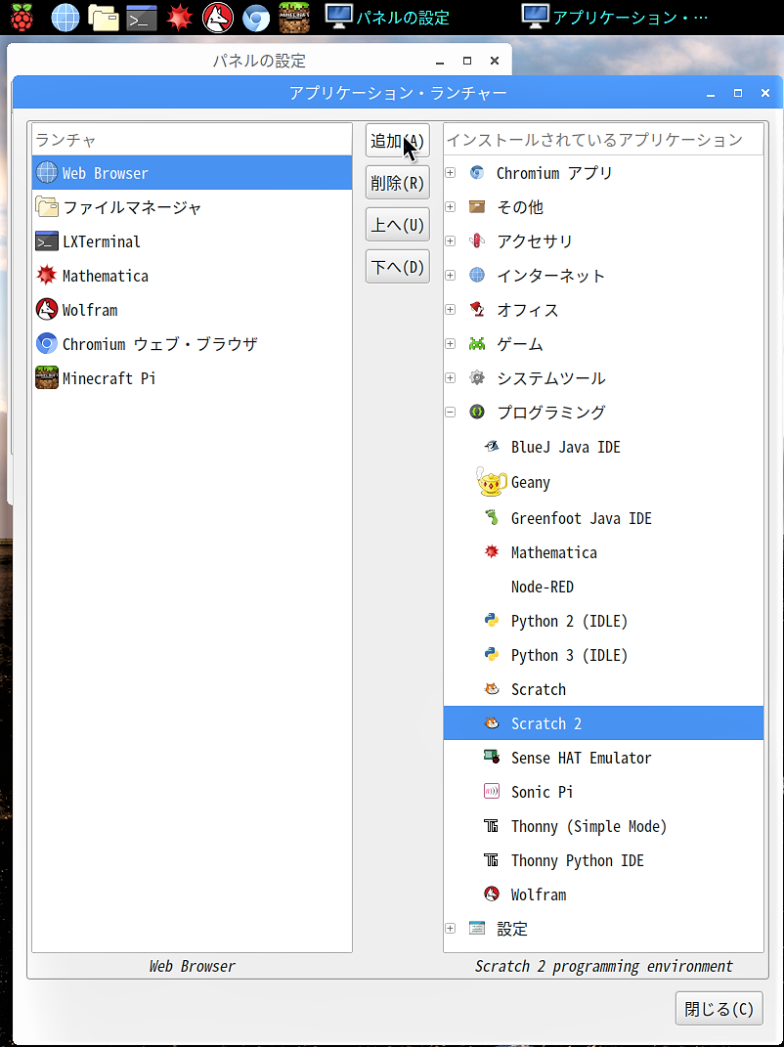
Task: Click the アクセサリ category icon
Action: point(477,241)
